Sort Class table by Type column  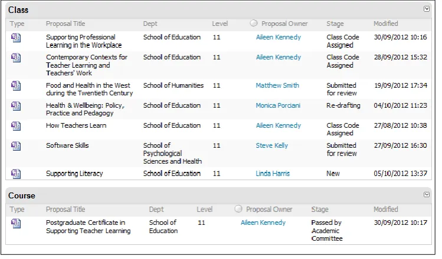[x=17, y=24]
